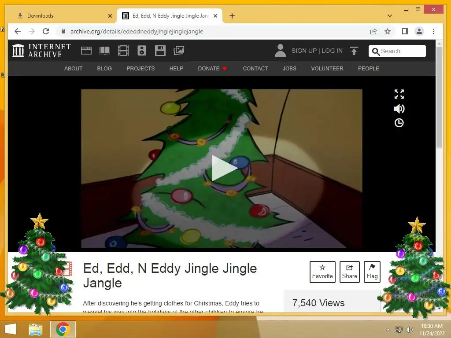Open a new browser tab
451x338 pixels.
232,16
